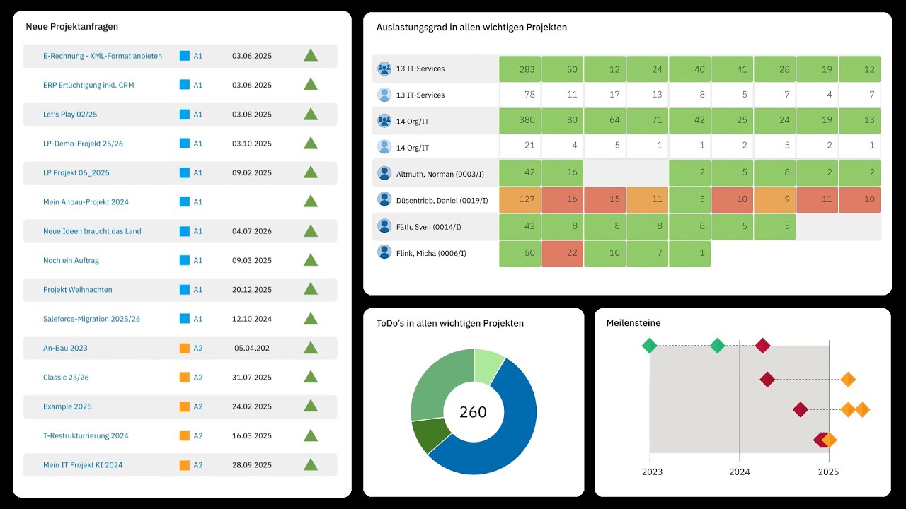Click the red milestone diamond in top row
The height and width of the screenshot is (509, 906).
[x=762, y=346]
